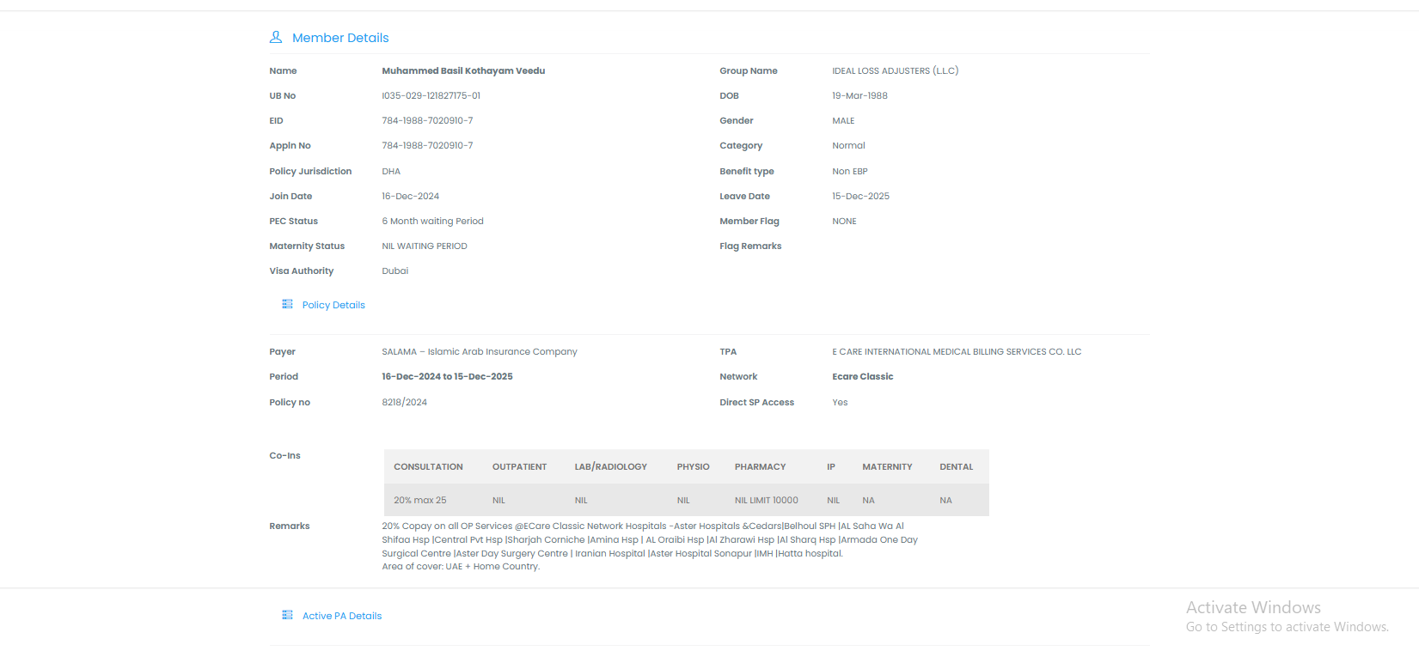Click the LAB/RADIOLOGY column header

pyautogui.click(x=611, y=466)
